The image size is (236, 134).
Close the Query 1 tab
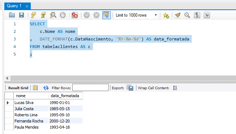[x=27, y=6]
